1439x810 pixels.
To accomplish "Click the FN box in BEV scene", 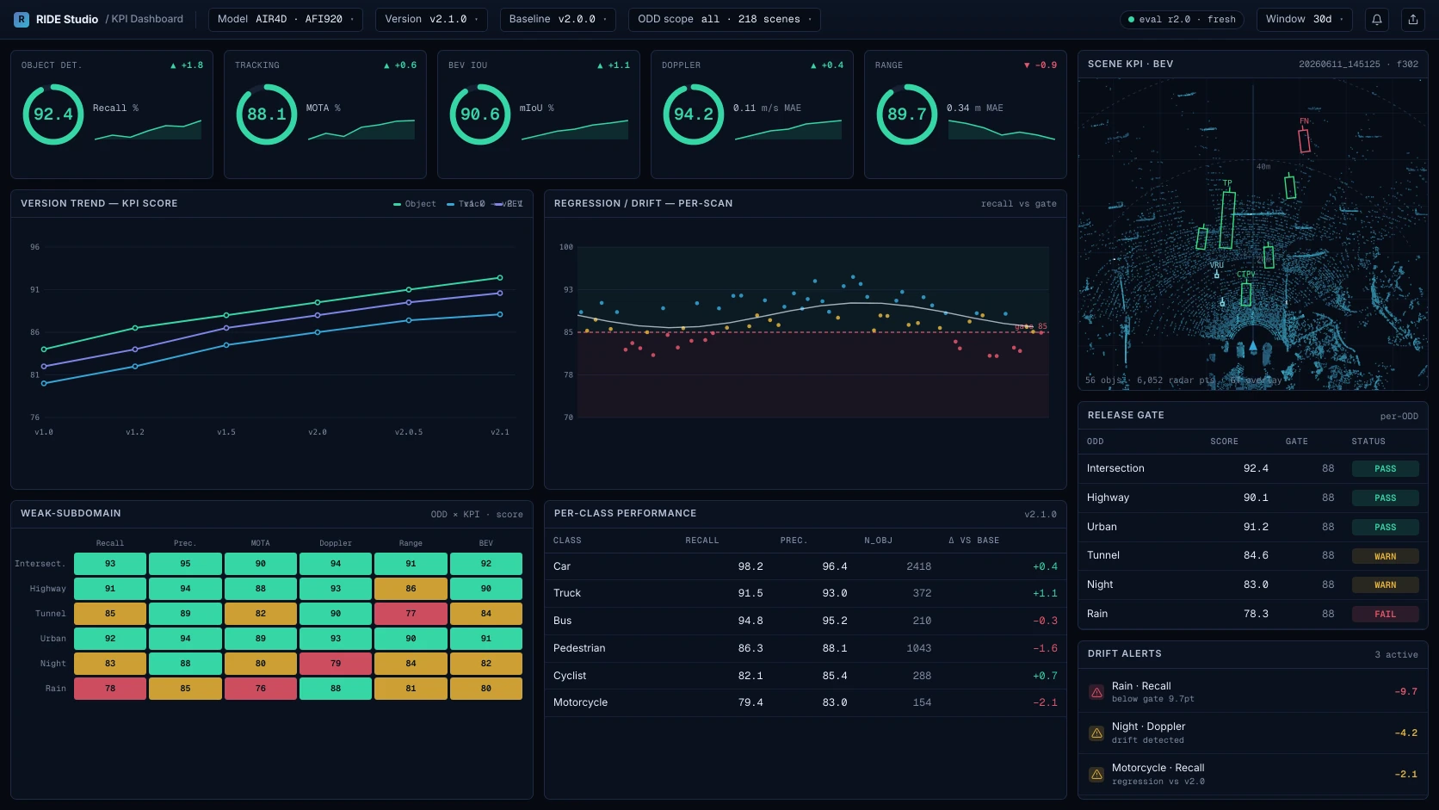I will pyautogui.click(x=1305, y=140).
